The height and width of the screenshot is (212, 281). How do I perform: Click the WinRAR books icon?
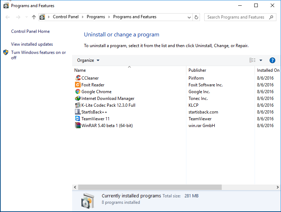click(78, 125)
